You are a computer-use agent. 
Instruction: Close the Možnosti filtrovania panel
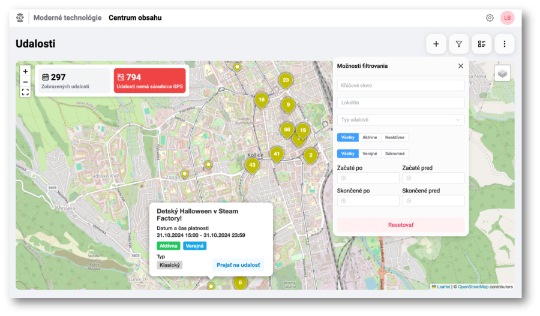pos(460,66)
